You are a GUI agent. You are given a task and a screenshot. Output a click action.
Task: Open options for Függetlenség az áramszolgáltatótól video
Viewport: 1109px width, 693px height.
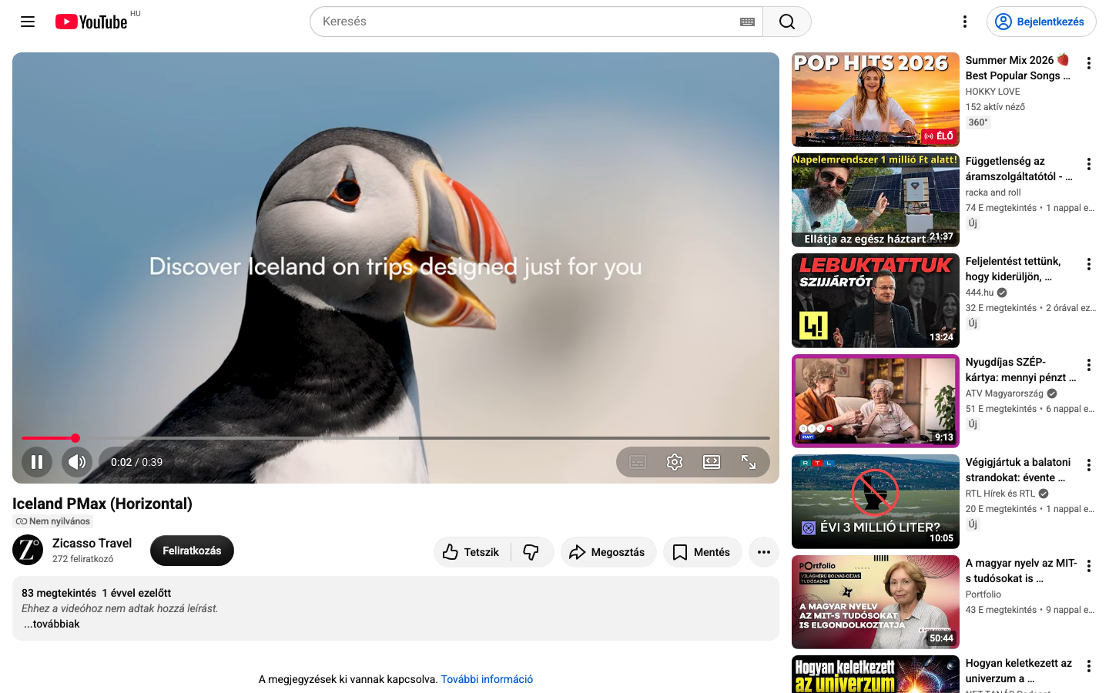coord(1089,164)
